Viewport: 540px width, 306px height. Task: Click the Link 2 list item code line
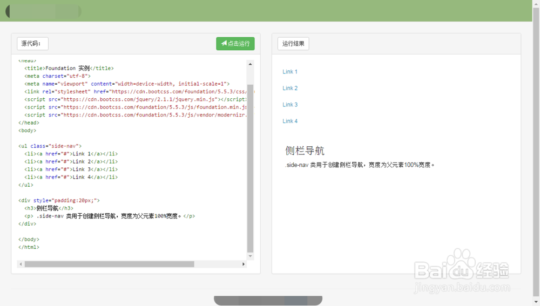tap(71, 161)
